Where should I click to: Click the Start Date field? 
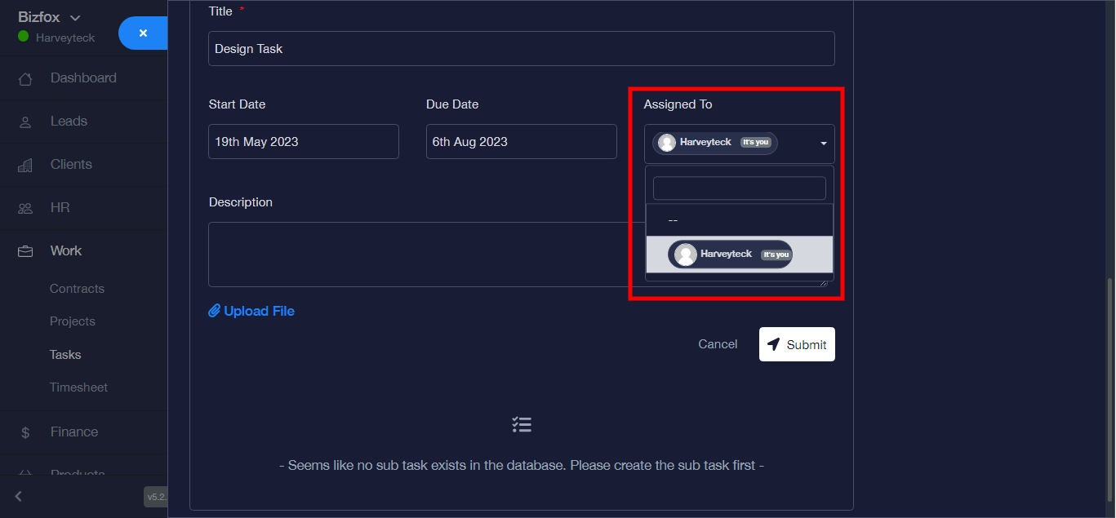pyautogui.click(x=303, y=142)
